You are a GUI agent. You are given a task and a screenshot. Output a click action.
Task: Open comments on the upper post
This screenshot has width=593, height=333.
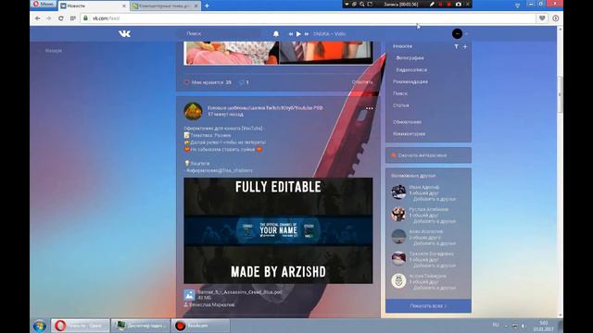(x=244, y=82)
